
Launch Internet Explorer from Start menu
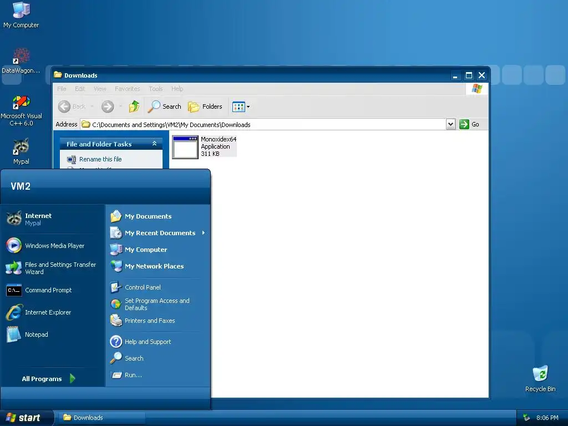point(53,312)
